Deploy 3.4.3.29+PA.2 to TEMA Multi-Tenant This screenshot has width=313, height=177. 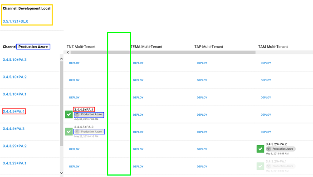pyautogui.click(x=138, y=149)
